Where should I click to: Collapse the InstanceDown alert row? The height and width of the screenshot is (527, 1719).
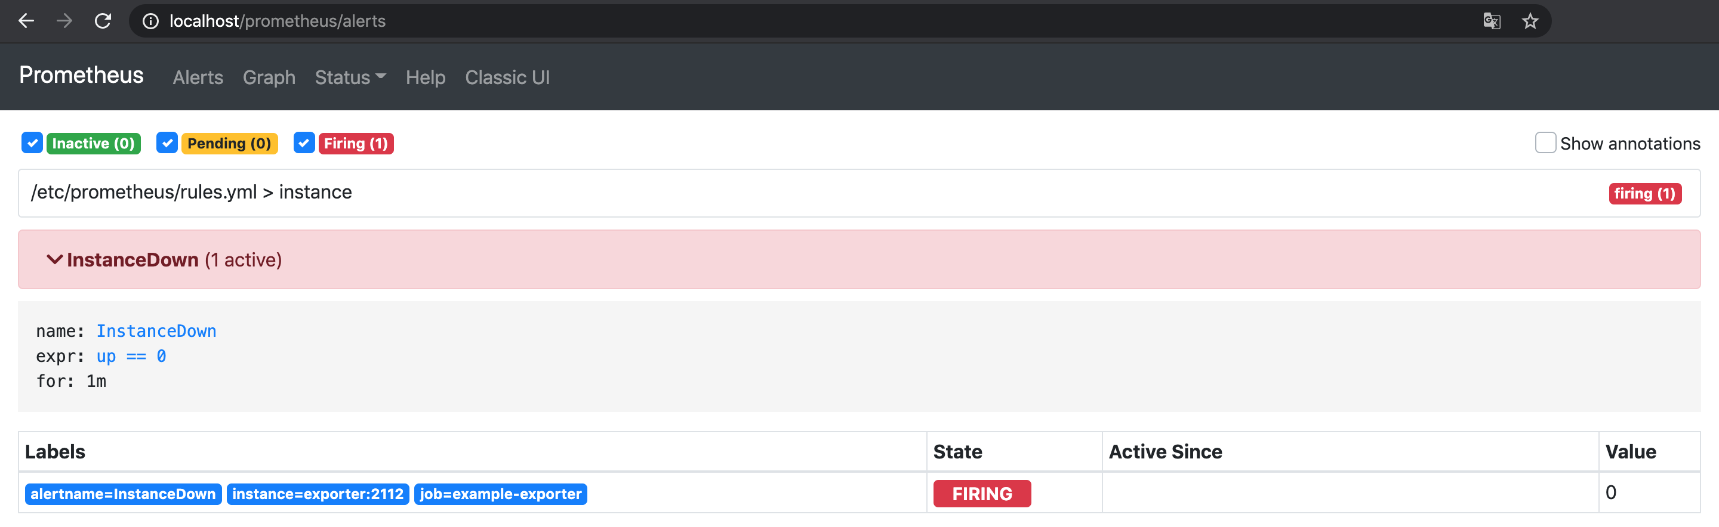pos(859,259)
